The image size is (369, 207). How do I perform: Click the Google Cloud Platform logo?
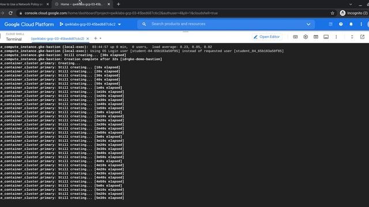(29, 24)
